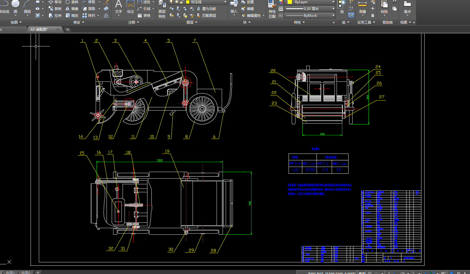Expand the Properties (特性) panel
The height and width of the screenshot is (274, 470).
[299, 22]
